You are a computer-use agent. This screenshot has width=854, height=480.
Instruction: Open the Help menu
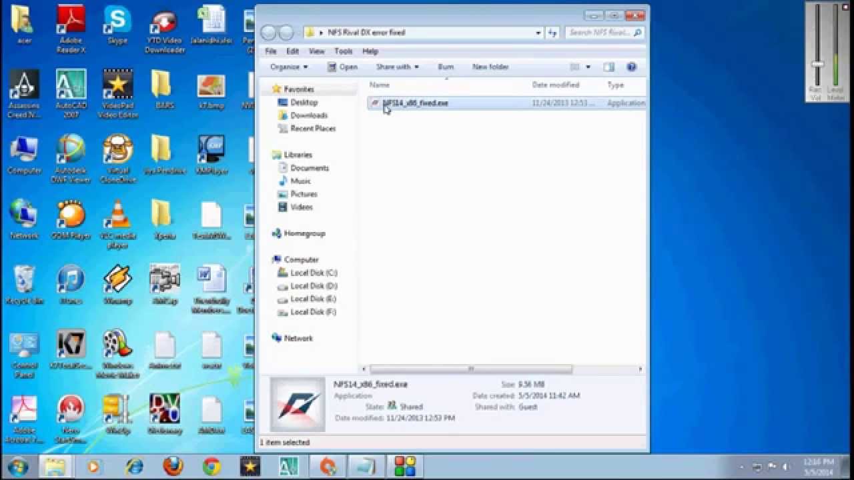pyautogui.click(x=370, y=51)
